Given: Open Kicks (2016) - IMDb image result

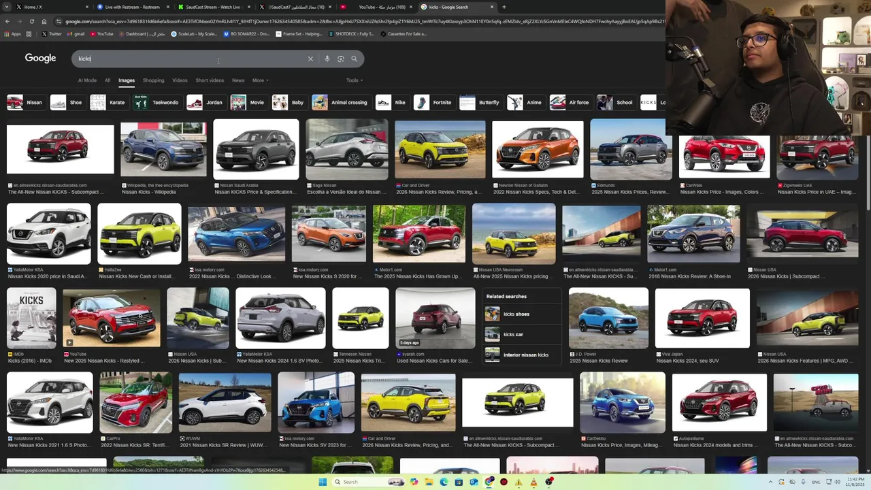Looking at the screenshot, I should point(31,318).
